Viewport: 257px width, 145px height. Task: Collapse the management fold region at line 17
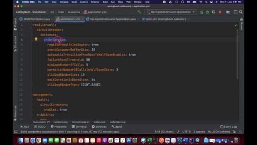pos(32,105)
